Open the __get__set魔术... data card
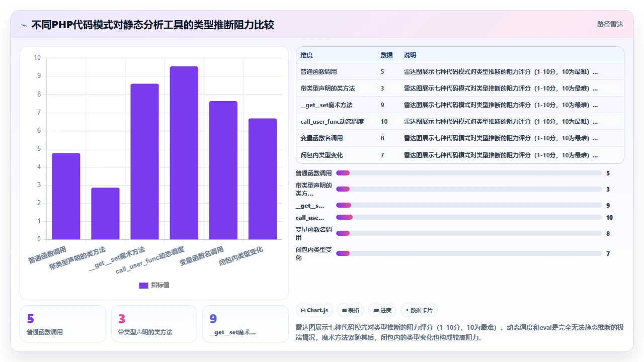 coord(246,324)
